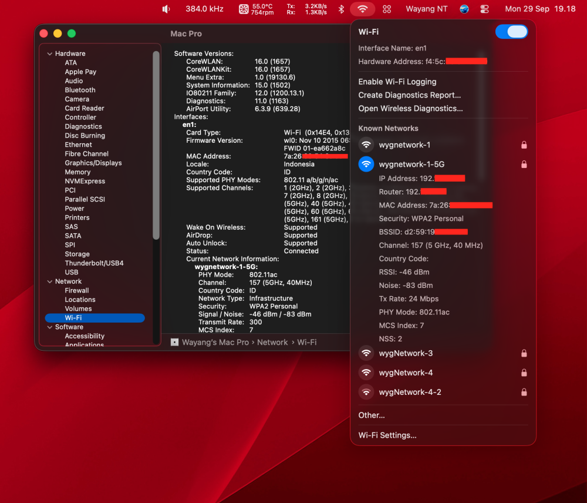Click the Wi-Fi icon beside wygNetwork-4-2
The height and width of the screenshot is (503, 587).
pyautogui.click(x=366, y=392)
